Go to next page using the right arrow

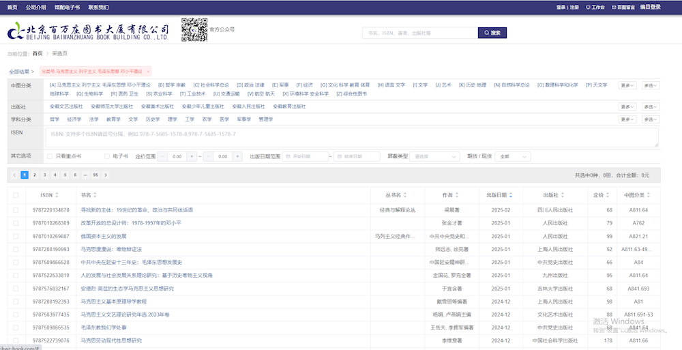[106, 175]
